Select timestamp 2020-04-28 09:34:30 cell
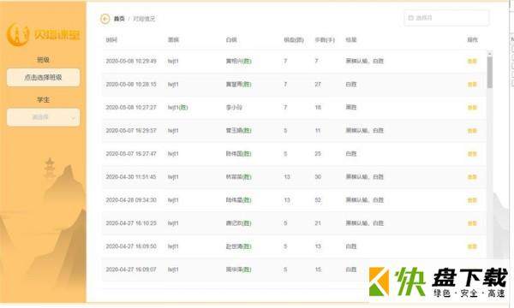Screen dimensions: 514x308 coord(131,200)
